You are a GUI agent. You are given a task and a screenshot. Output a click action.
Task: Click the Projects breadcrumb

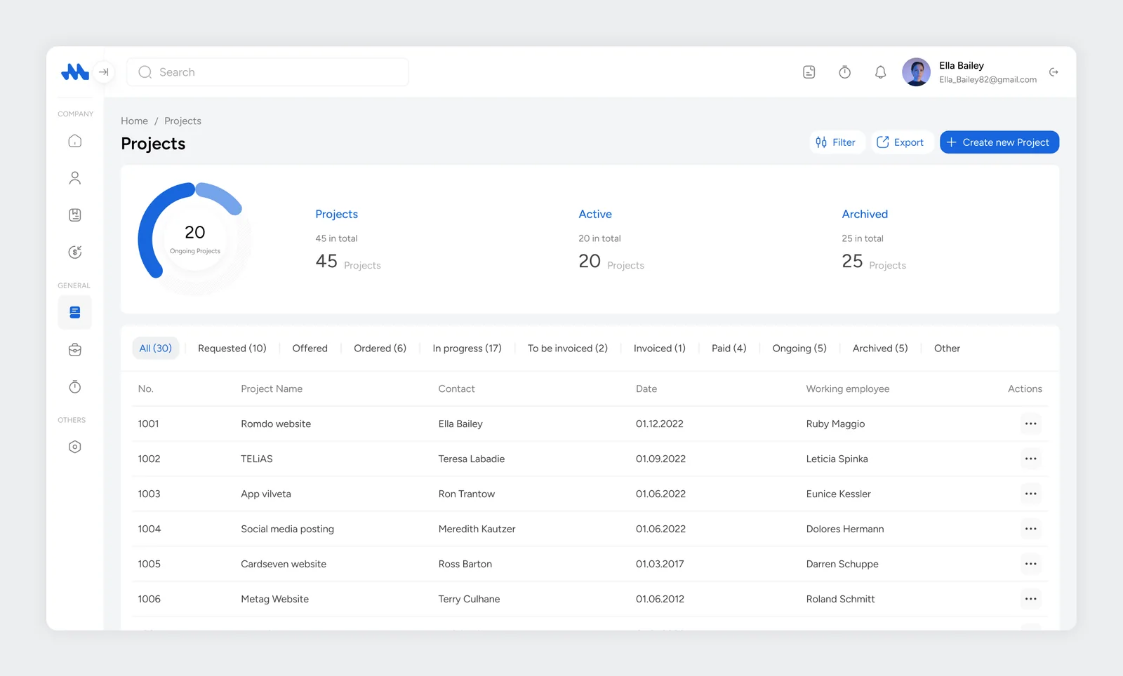pos(182,121)
